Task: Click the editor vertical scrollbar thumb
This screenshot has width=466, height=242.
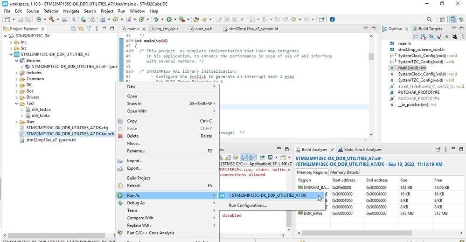Action: [371, 56]
